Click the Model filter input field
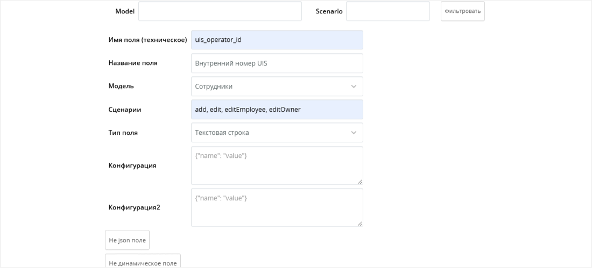 220,11
